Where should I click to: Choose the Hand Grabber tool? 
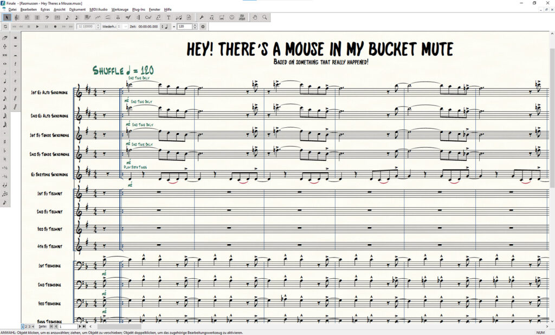pos(255,17)
